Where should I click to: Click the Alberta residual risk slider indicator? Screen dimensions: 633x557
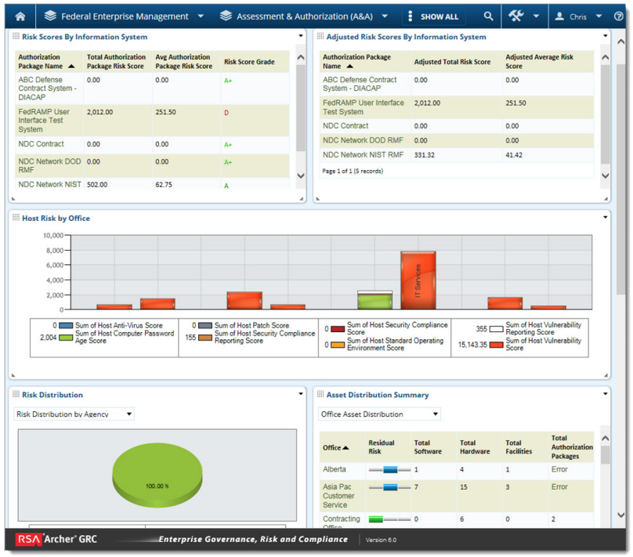[x=390, y=469]
